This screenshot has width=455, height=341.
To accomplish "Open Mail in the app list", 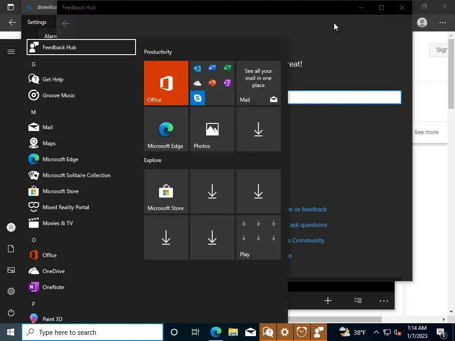I will pyautogui.click(x=81, y=127).
